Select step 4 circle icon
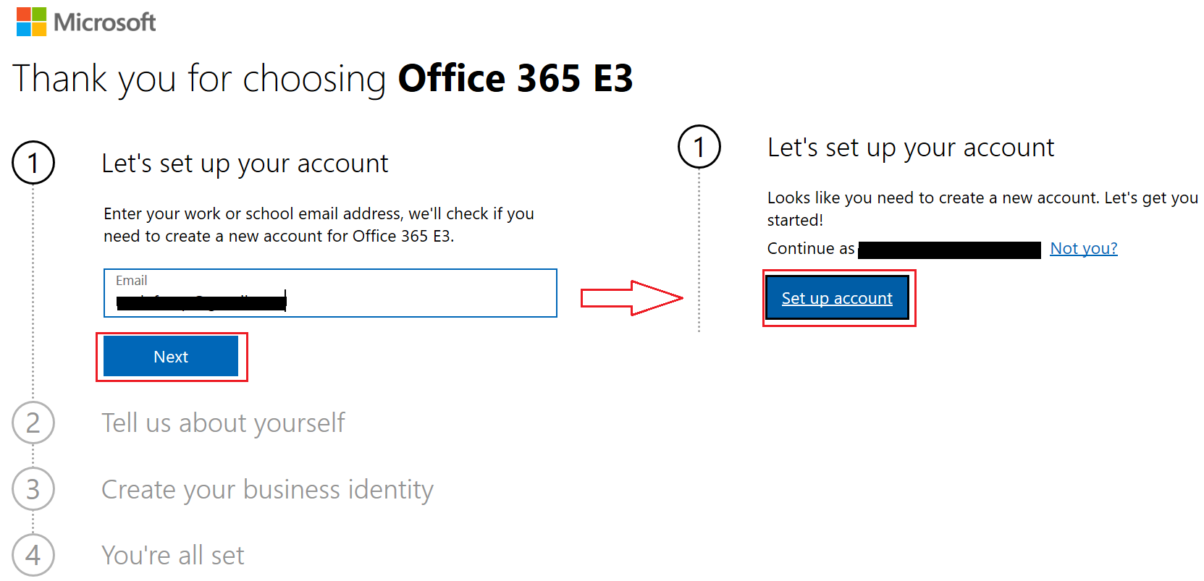Image resolution: width=1204 pixels, height=581 pixels. point(33,555)
